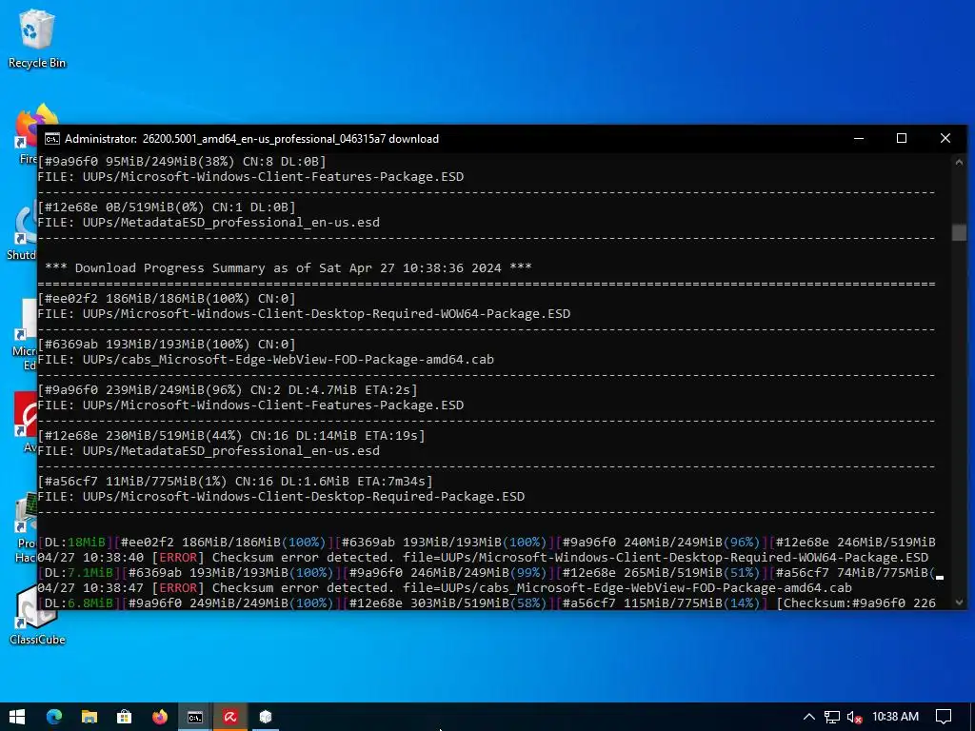The width and height of the screenshot is (975, 731).
Task: Minimize the Administrator console window
Action: click(x=859, y=138)
